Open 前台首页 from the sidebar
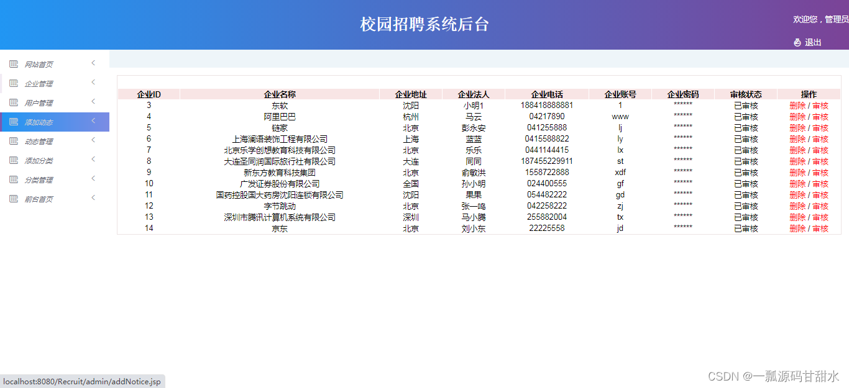This screenshot has width=849, height=388. 55,199
